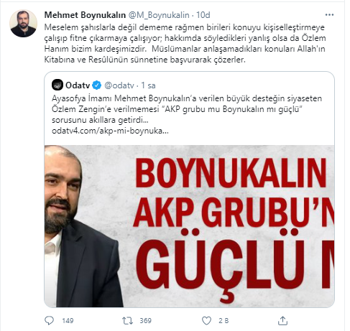The image size is (350, 331).
Task: Open Mehmet Boynukalın's profile avatar
Action: point(23,24)
